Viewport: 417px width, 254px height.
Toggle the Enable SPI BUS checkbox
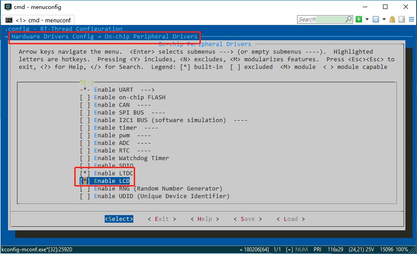pyautogui.click(x=85, y=113)
